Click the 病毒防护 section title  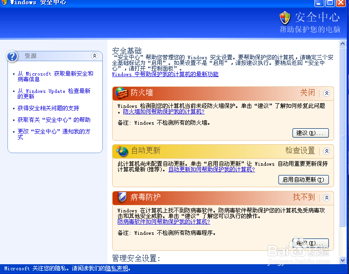click(x=145, y=197)
